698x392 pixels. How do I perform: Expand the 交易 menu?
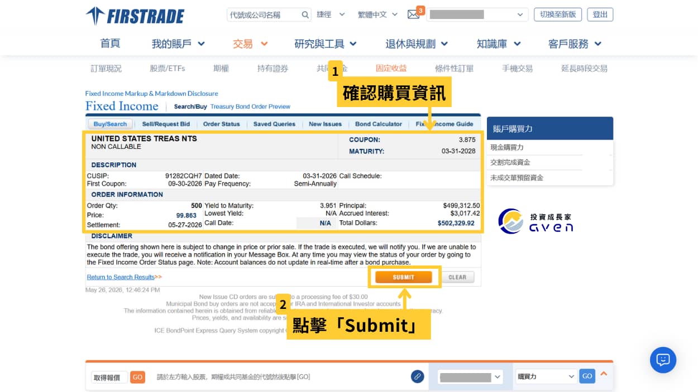250,43
